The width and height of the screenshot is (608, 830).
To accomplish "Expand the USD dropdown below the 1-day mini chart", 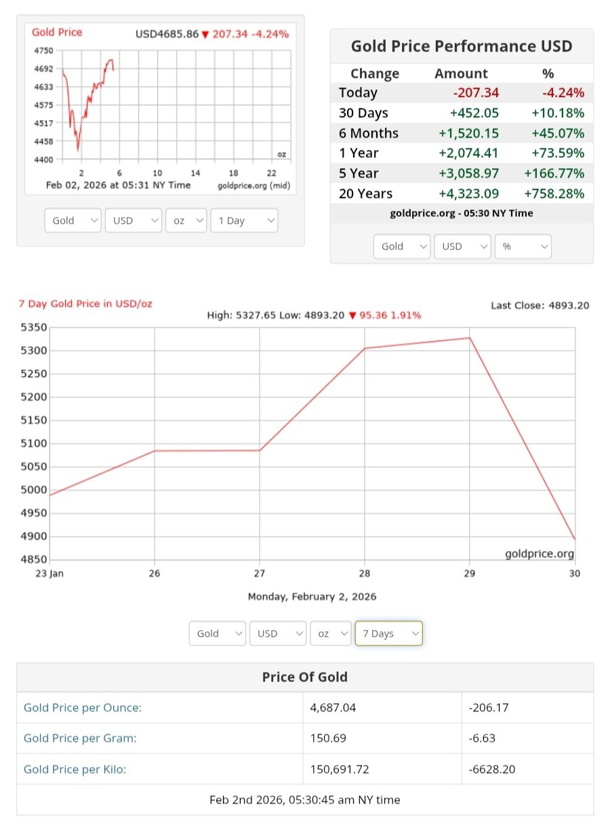I will [133, 220].
